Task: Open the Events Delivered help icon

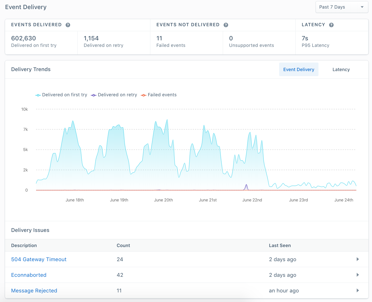Action: [x=68, y=25]
